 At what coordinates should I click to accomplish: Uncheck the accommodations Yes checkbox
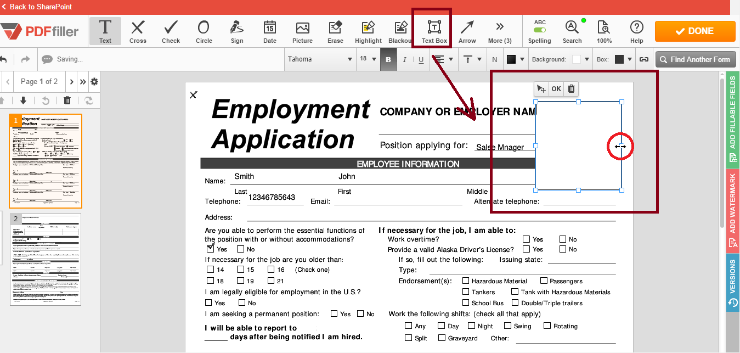point(210,248)
